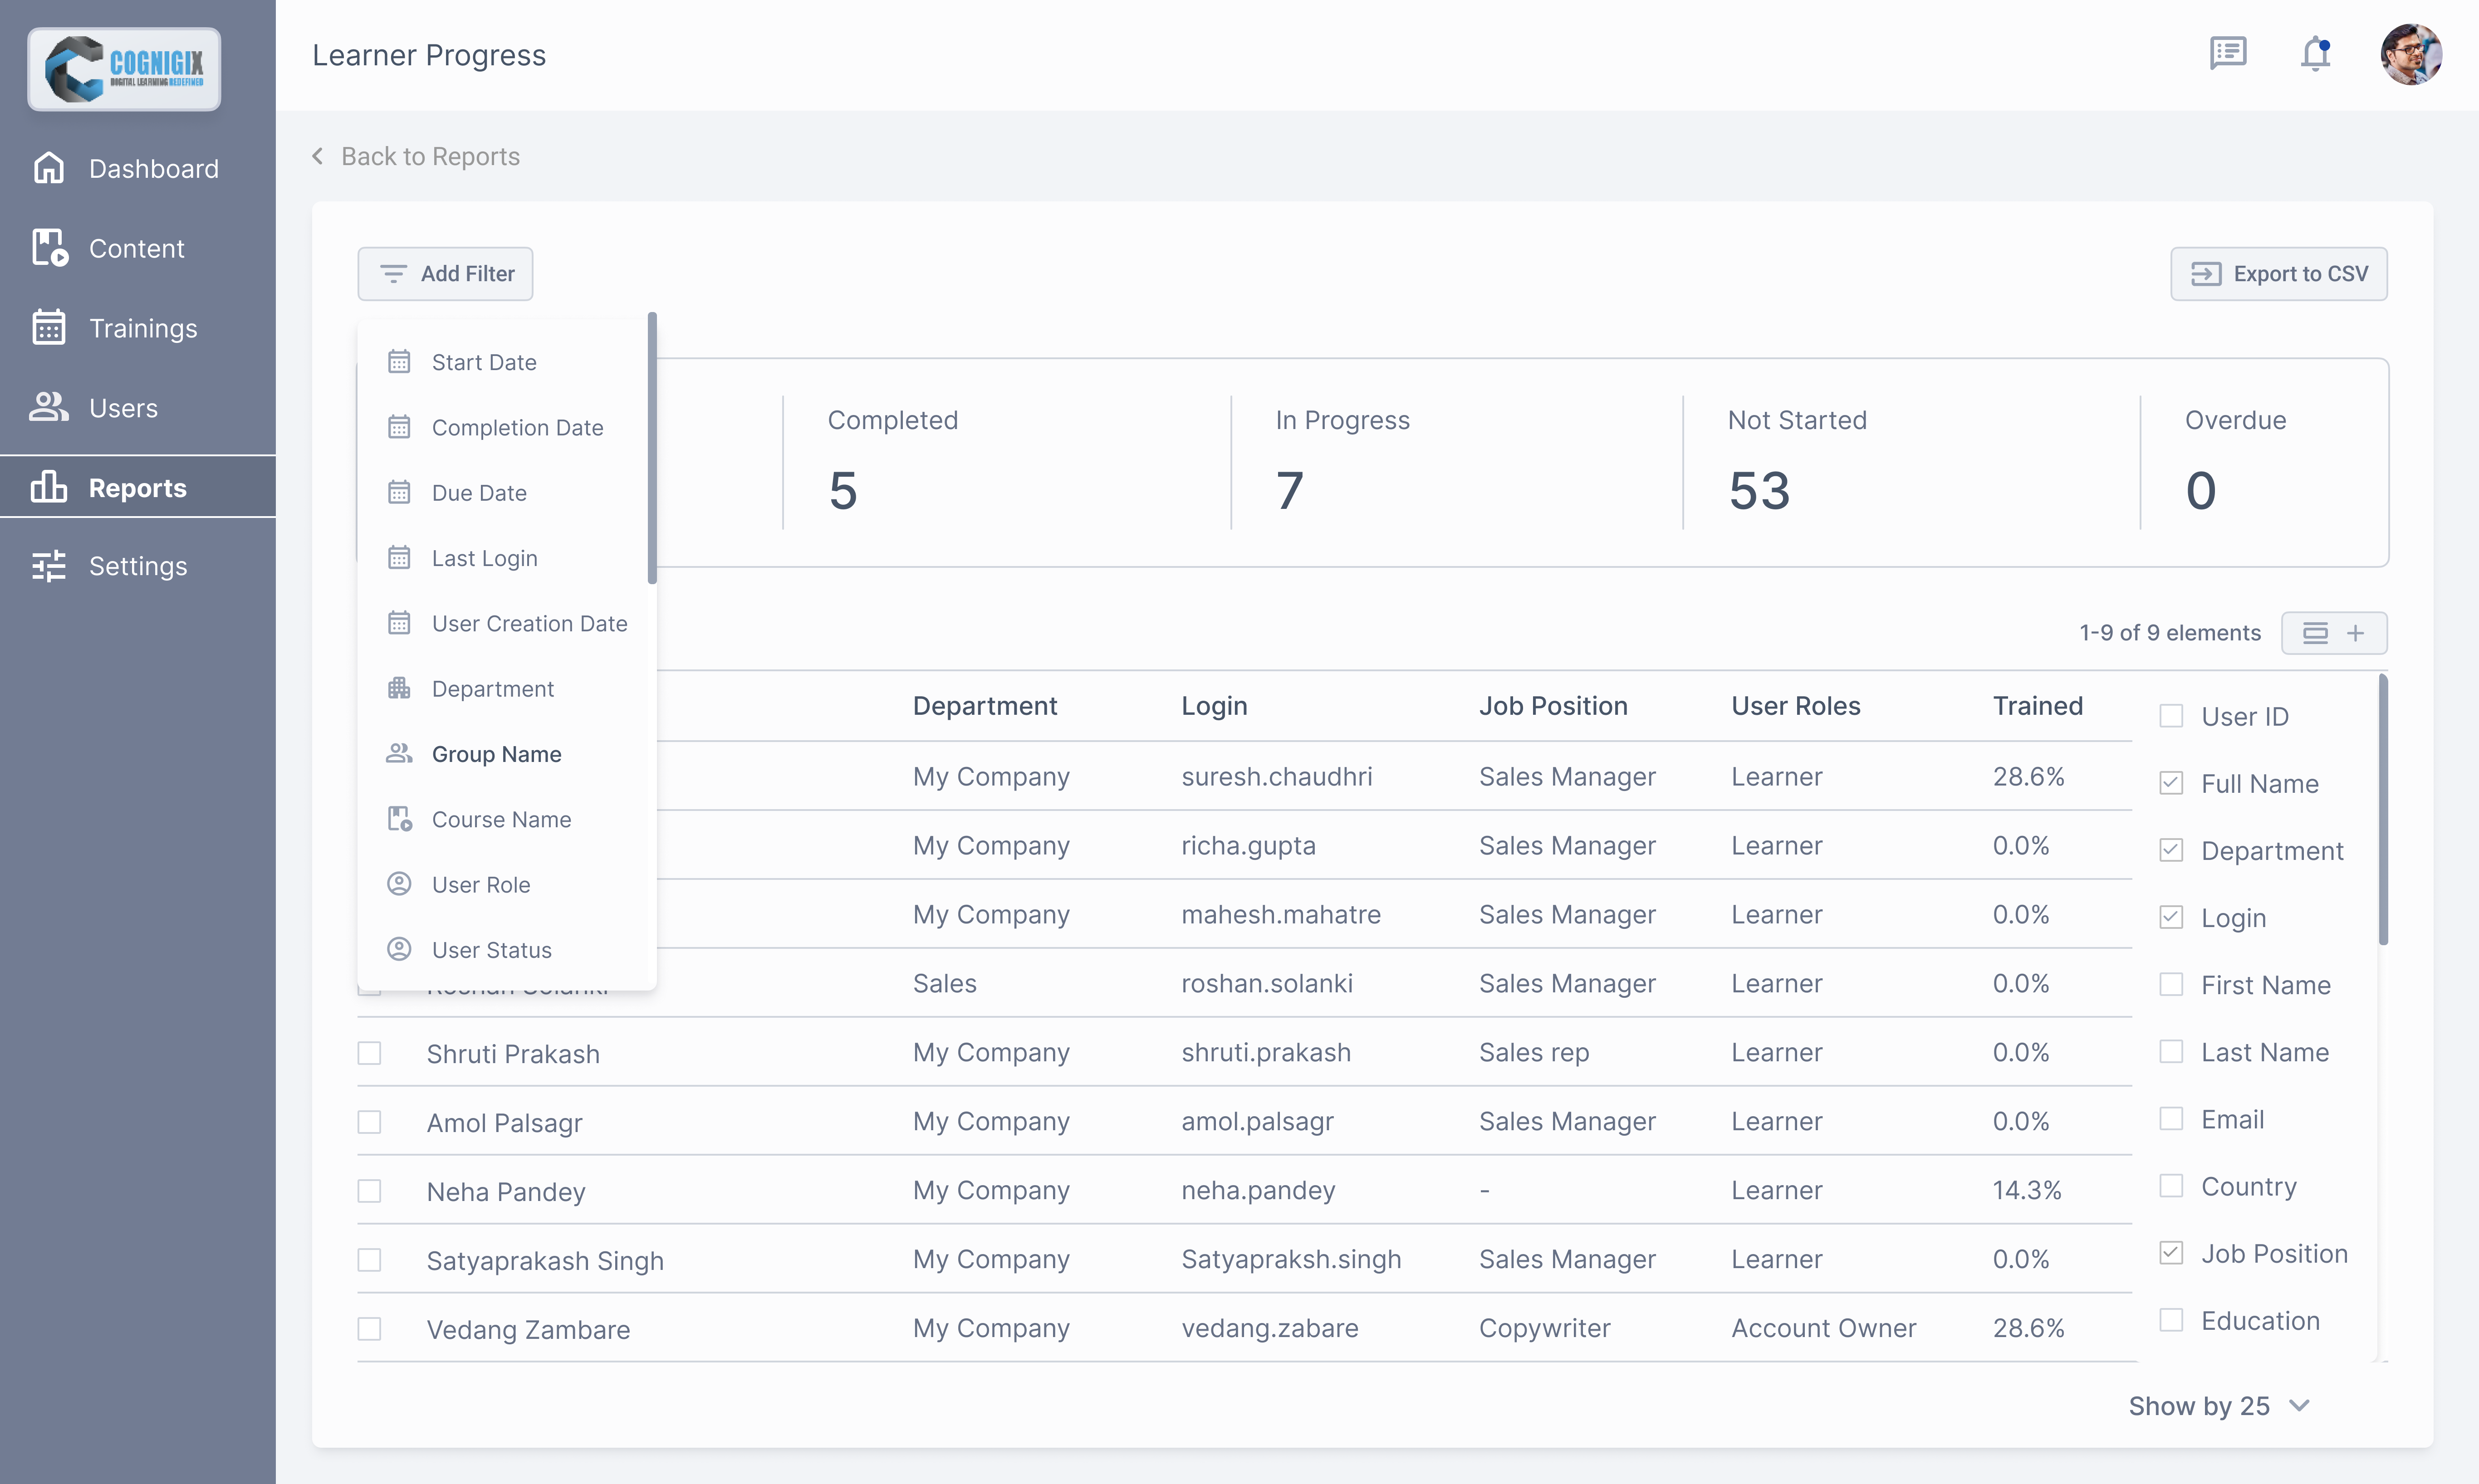Tick the Email column checkbox
2479x1484 pixels.
(x=2171, y=1119)
